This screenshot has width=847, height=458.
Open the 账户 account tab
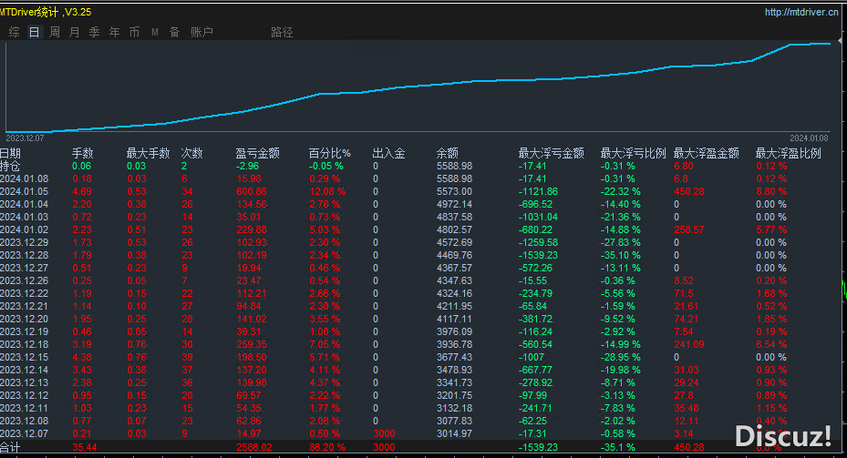pos(201,33)
